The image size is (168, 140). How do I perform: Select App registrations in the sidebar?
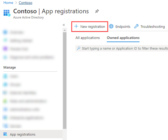coord(31,134)
